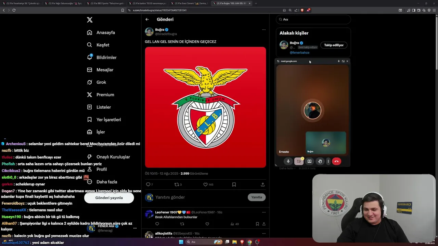Click the Ara search box on X
The image size is (438, 246).
point(313,19)
